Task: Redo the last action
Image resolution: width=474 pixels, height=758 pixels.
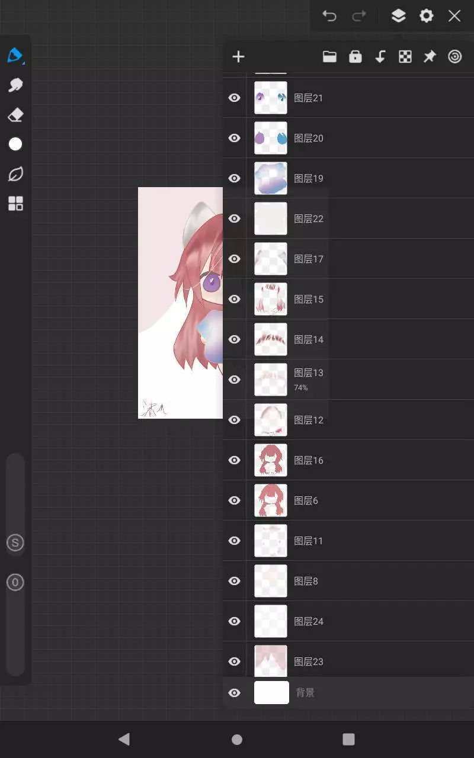Action: (x=359, y=16)
